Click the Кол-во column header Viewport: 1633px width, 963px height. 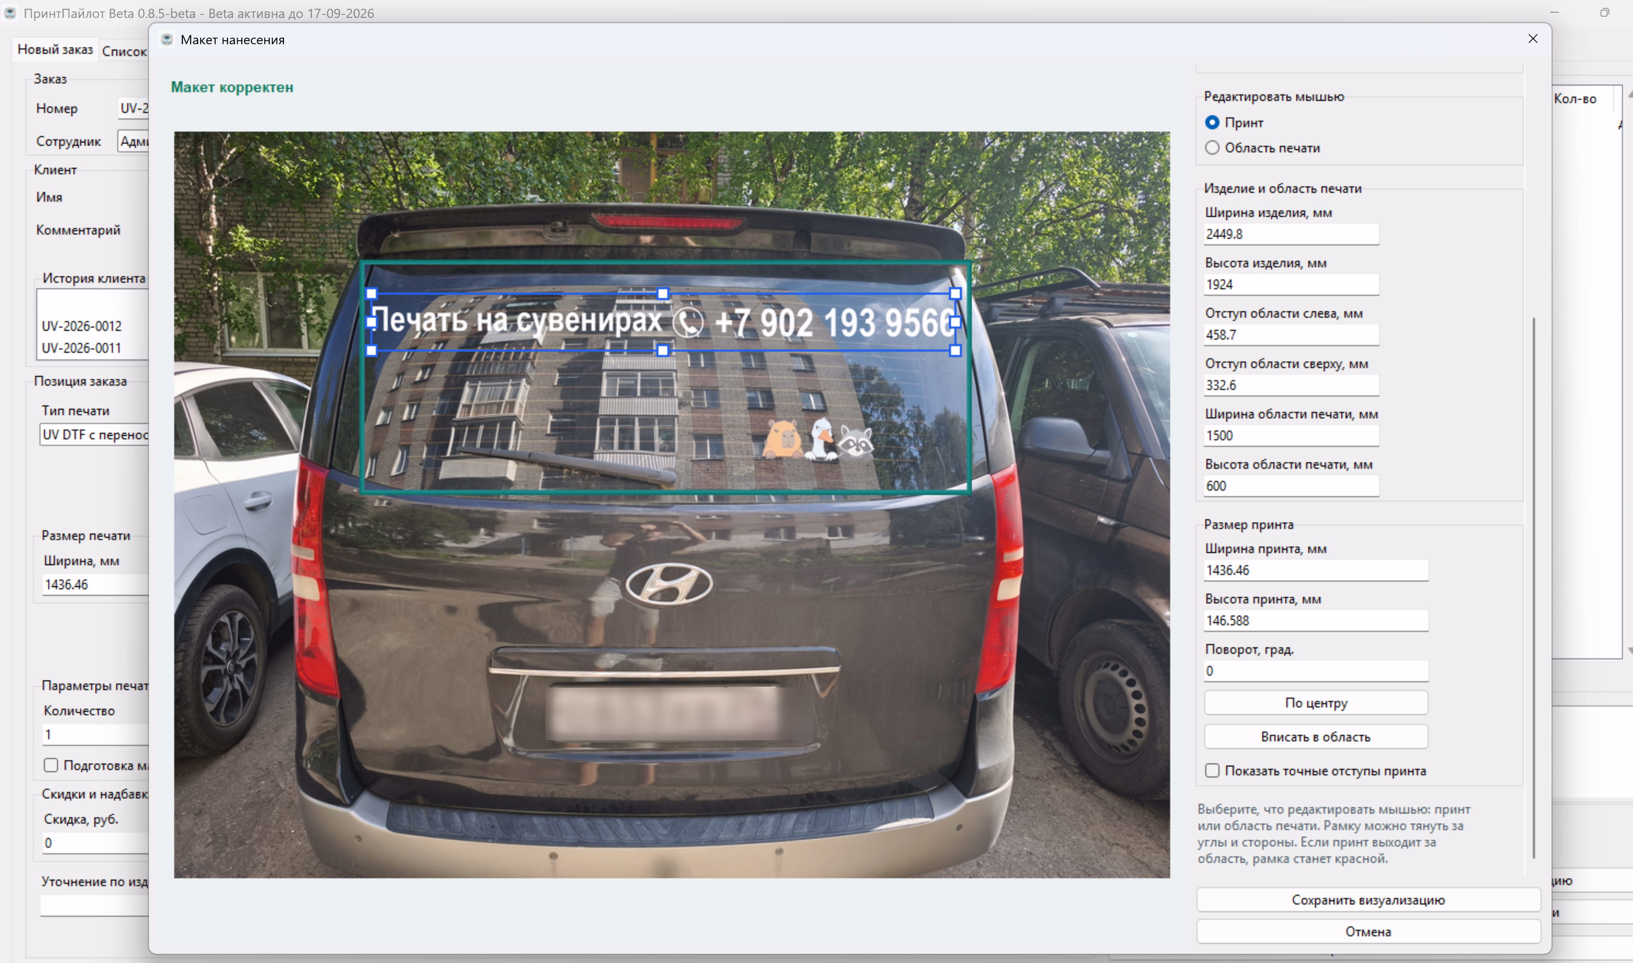1575,99
